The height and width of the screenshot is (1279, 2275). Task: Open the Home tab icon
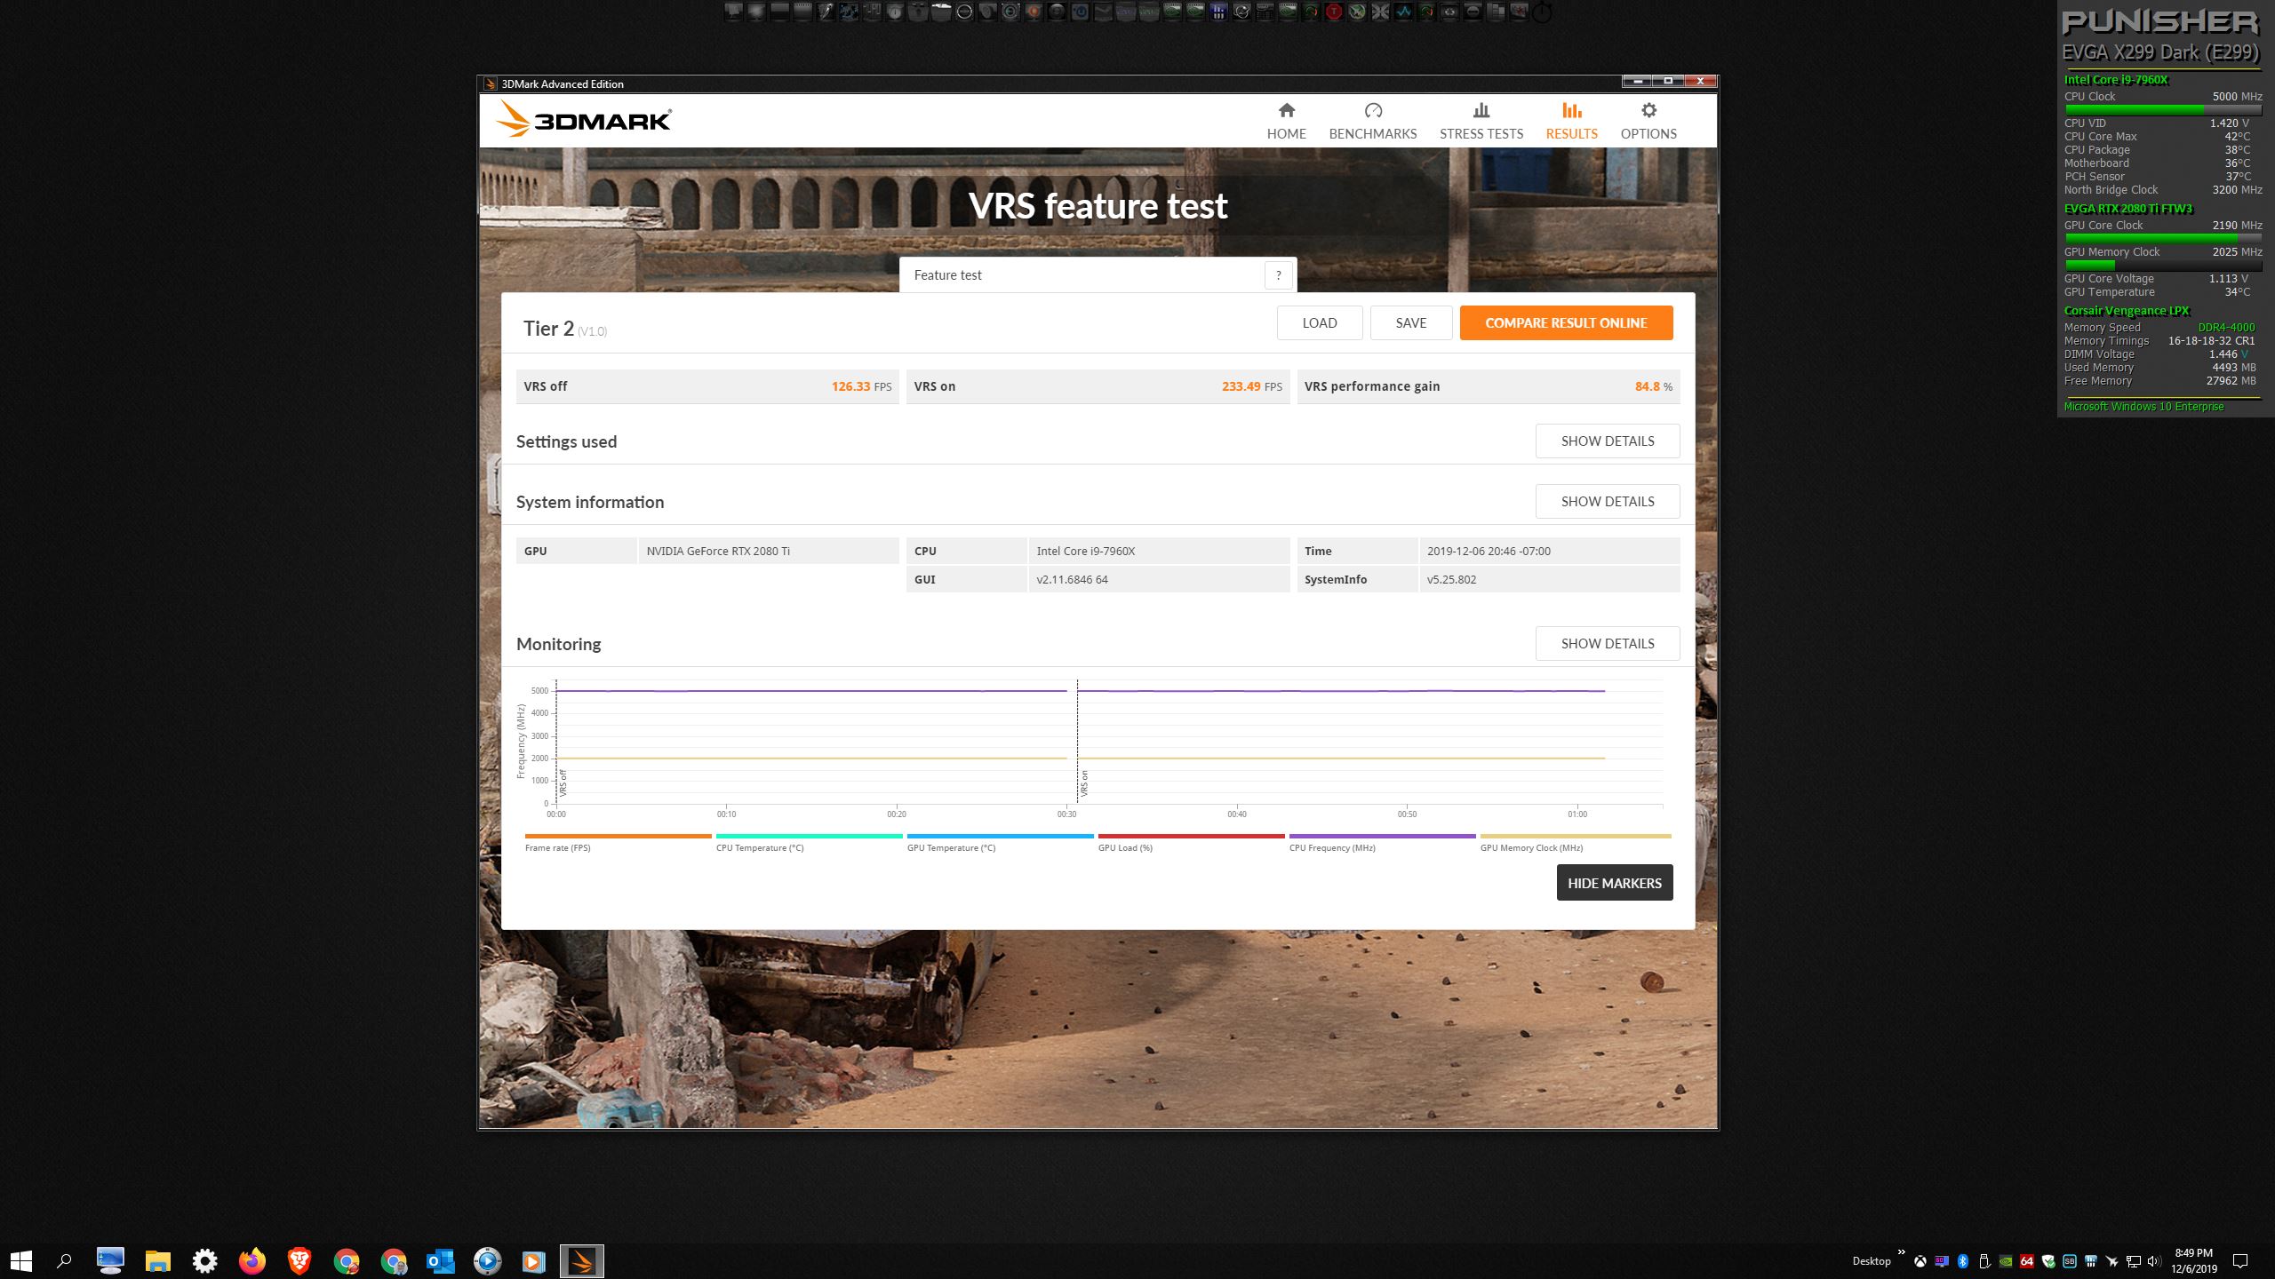[x=1286, y=111]
